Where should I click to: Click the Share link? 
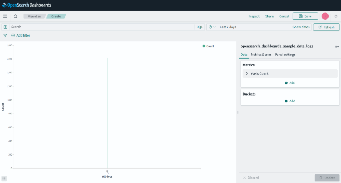269,16
